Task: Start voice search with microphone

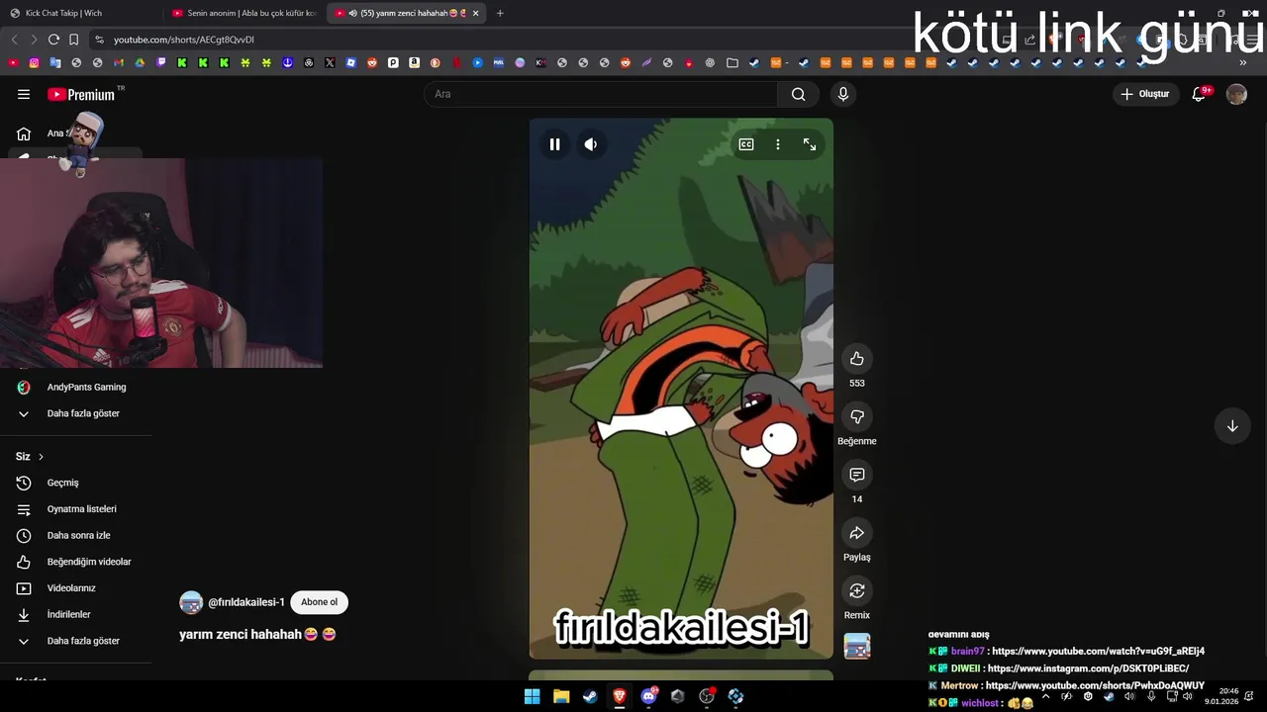Action: [x=843, y=94]
